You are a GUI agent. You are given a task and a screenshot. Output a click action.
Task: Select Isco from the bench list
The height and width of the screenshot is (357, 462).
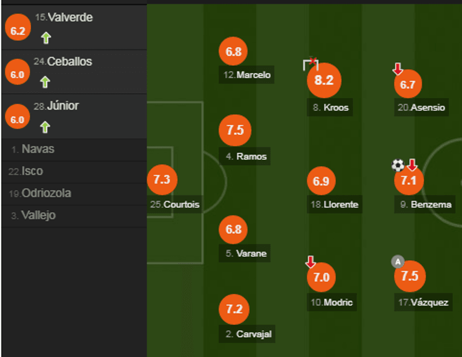(32, 171)
